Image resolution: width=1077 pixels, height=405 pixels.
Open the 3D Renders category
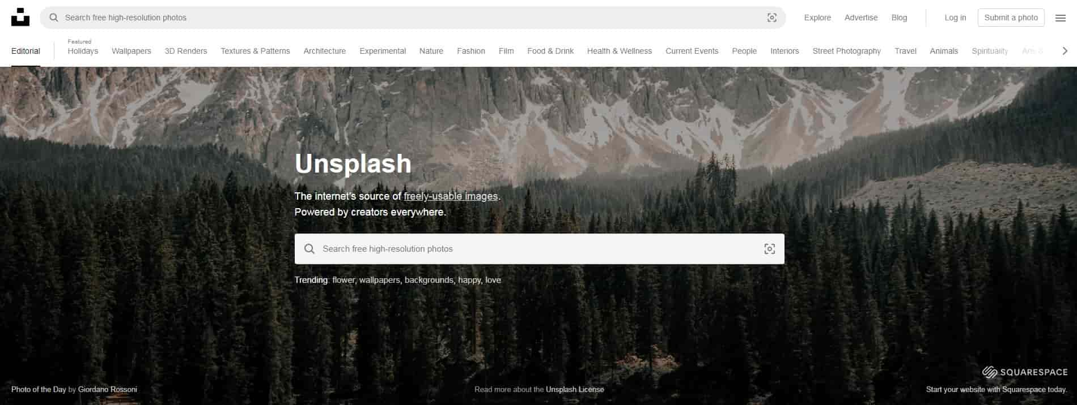pos(186,51)
